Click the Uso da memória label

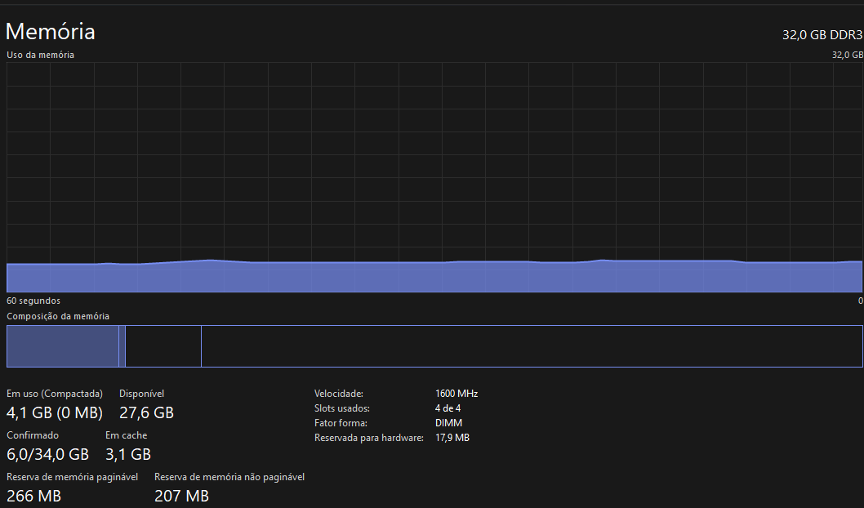point(40,55)
